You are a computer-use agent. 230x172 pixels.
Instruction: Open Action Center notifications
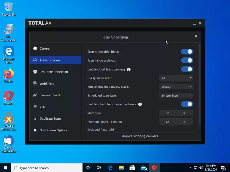pos(223,168)
